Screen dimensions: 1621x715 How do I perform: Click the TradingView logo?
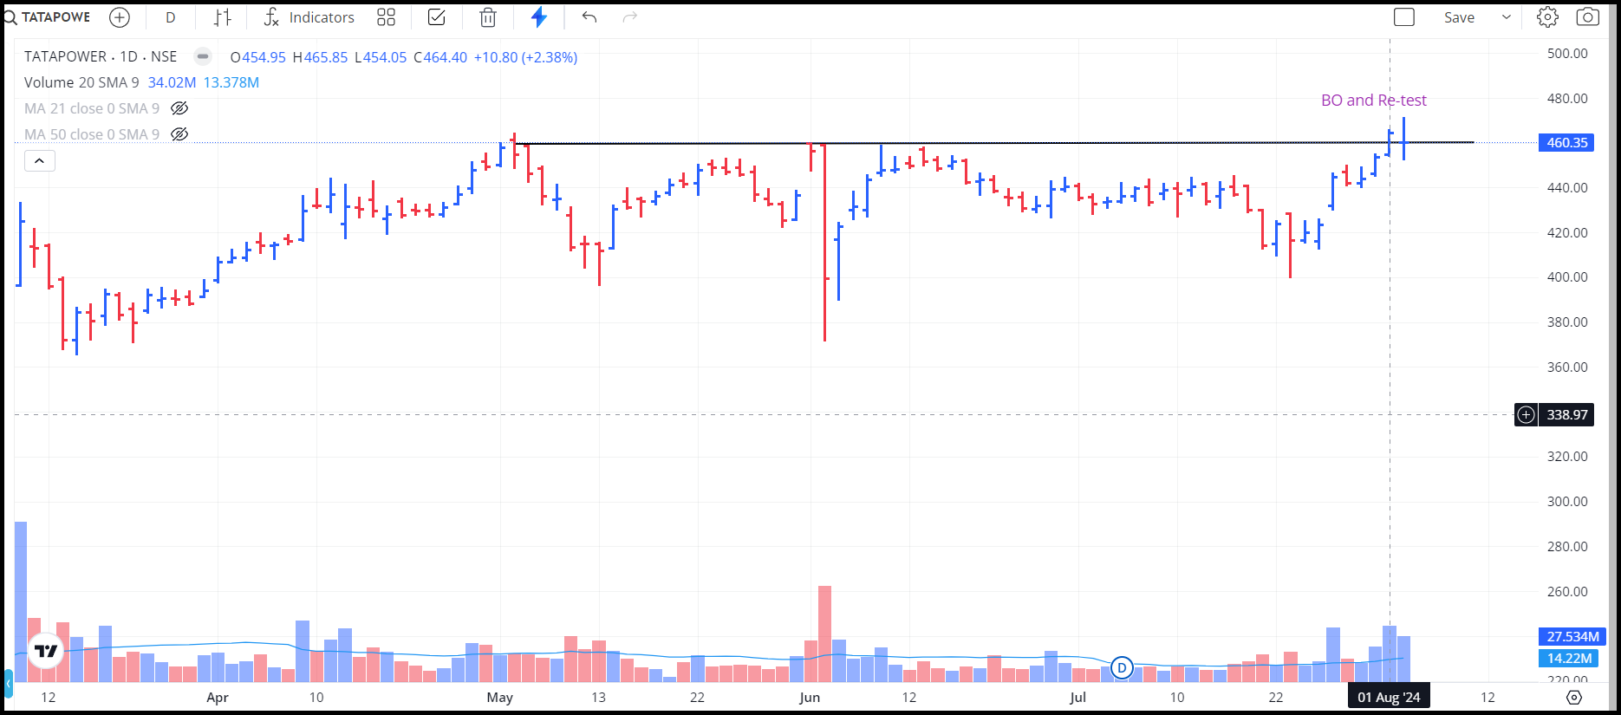[46, 651]
